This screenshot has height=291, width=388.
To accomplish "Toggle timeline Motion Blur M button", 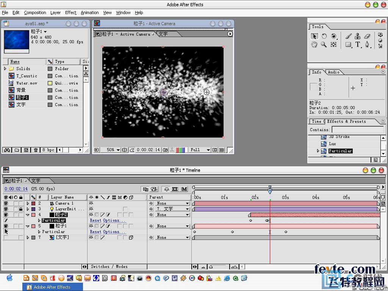I will 184,189.
